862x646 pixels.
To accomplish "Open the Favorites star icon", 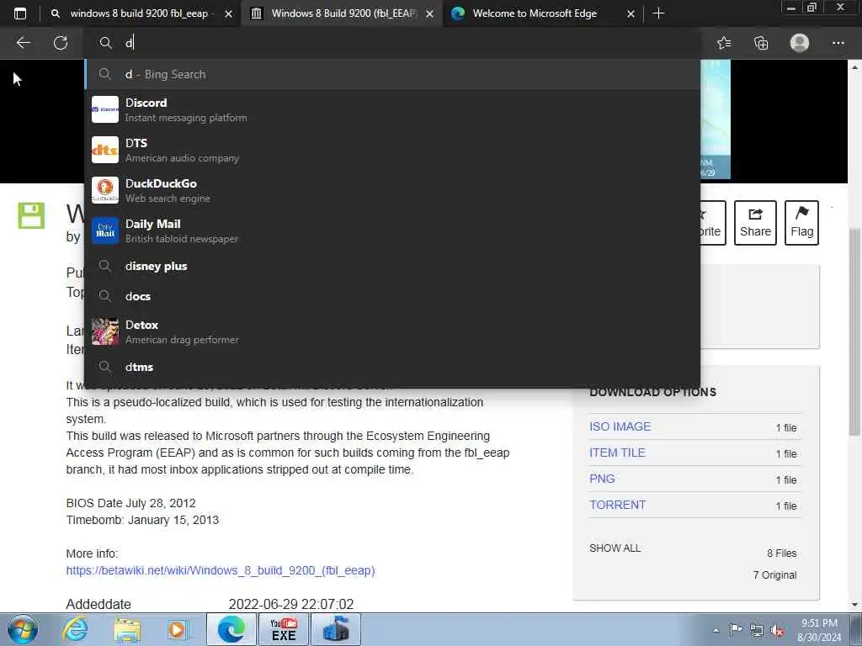I will pos(724,43).
